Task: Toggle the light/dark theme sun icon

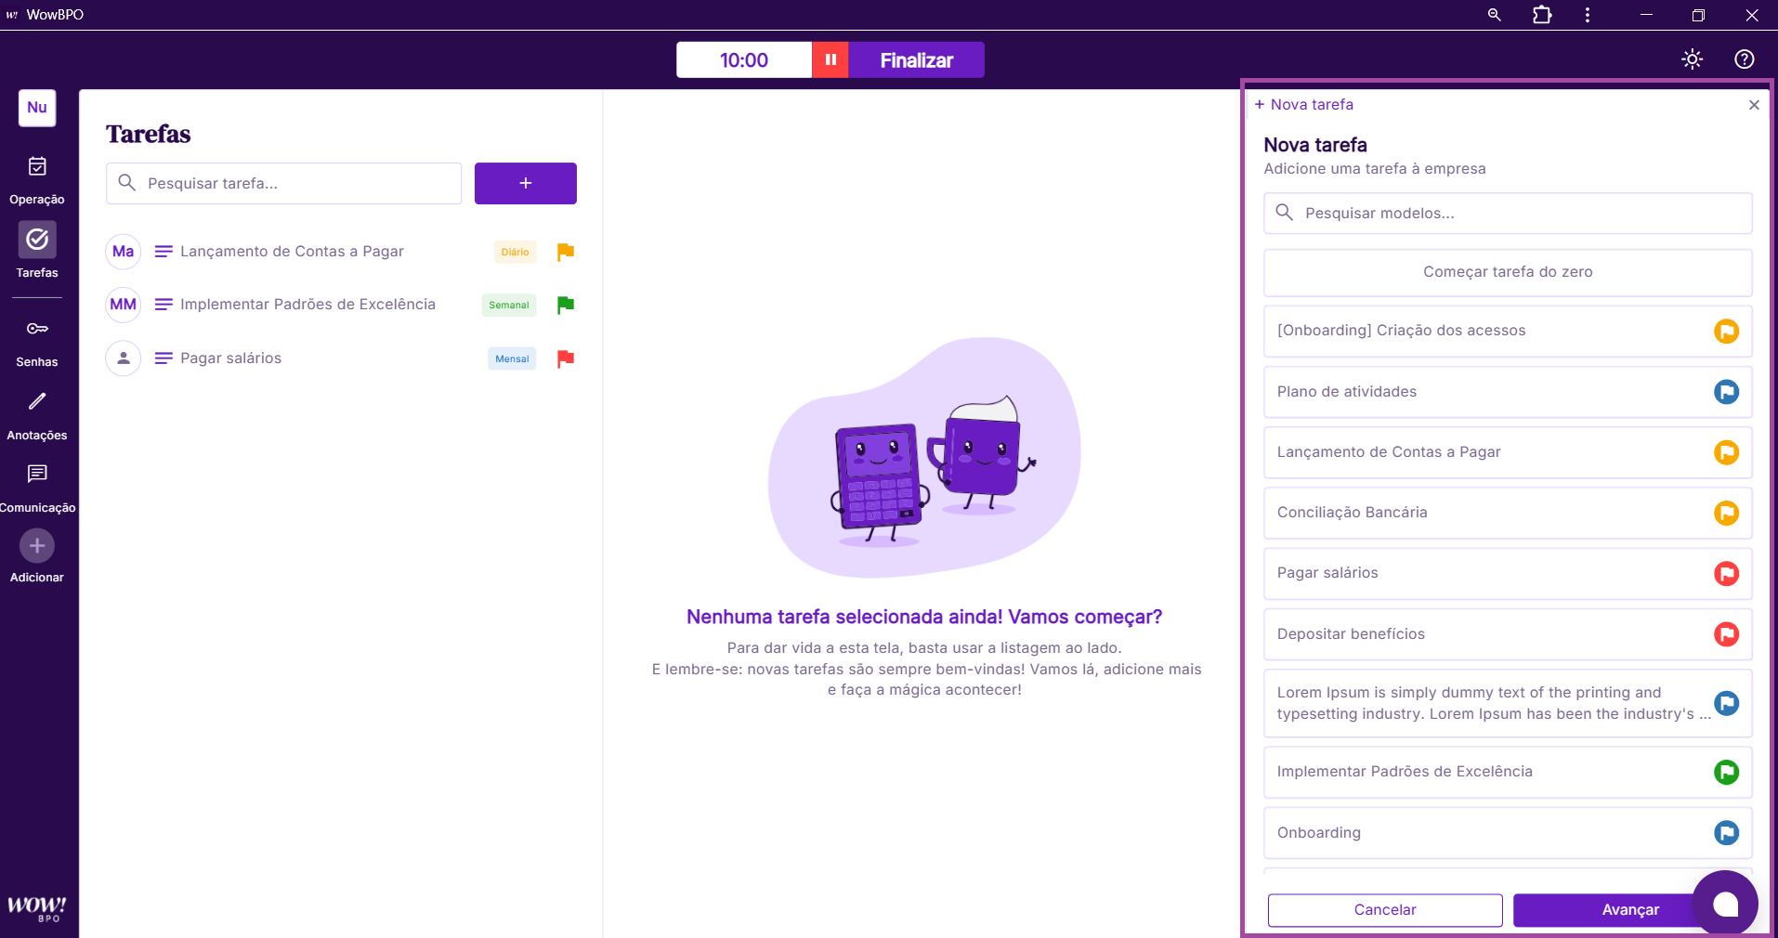Action: (1692, 59)
